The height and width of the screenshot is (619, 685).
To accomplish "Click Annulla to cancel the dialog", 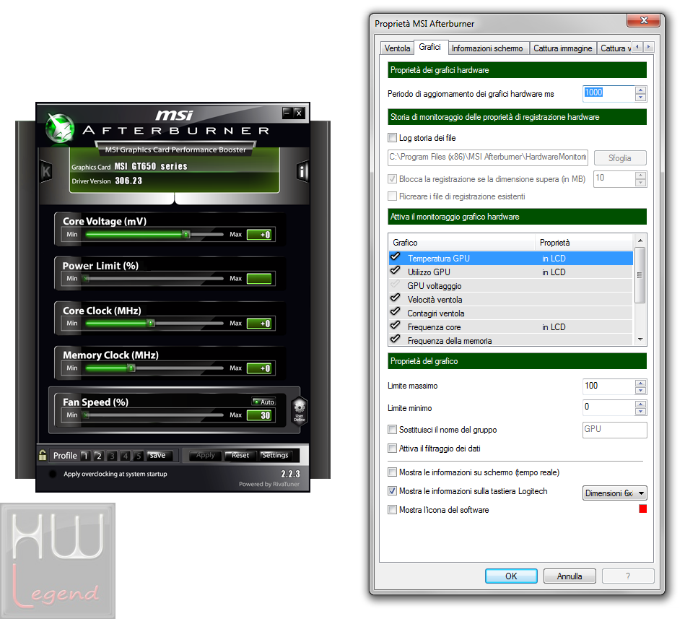I will [570, 576].
